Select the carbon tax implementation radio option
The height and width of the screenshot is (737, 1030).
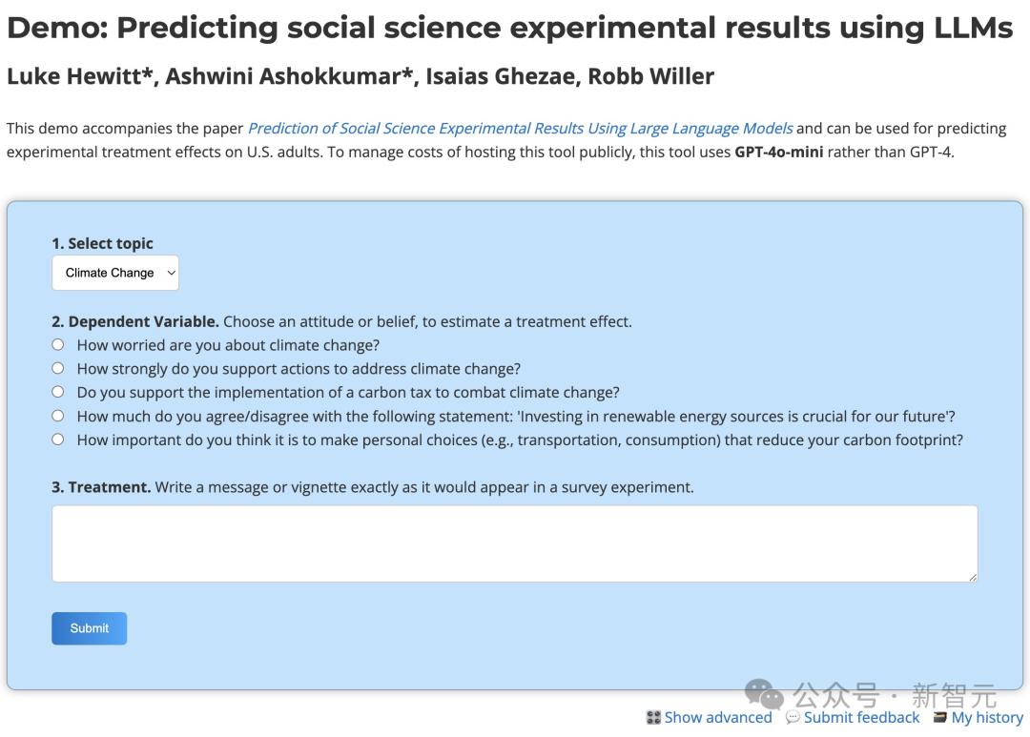click(58, 392)
